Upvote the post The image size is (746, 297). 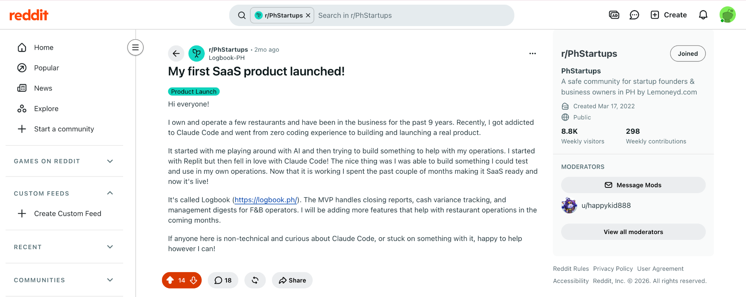(x=170, y=280)
